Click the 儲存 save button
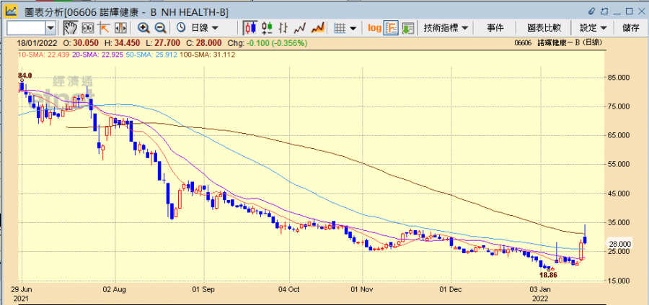 [630, 27]
